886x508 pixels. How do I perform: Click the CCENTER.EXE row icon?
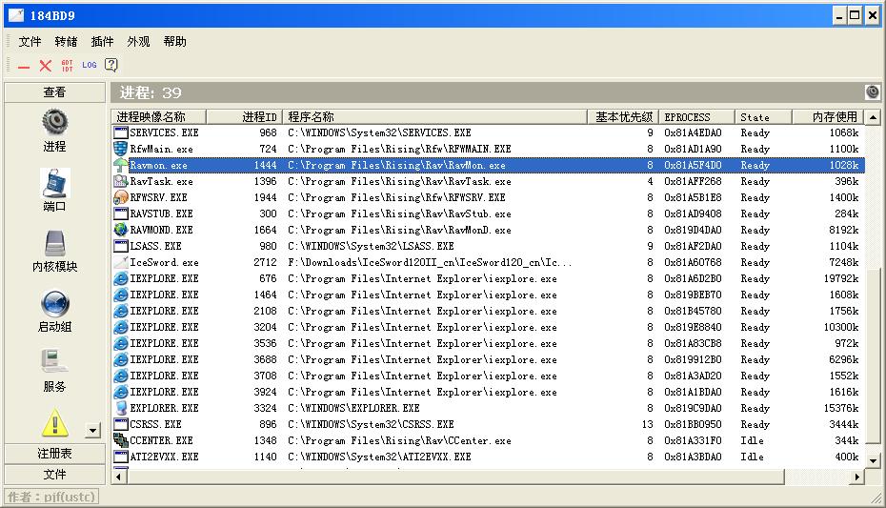[120, 440]
